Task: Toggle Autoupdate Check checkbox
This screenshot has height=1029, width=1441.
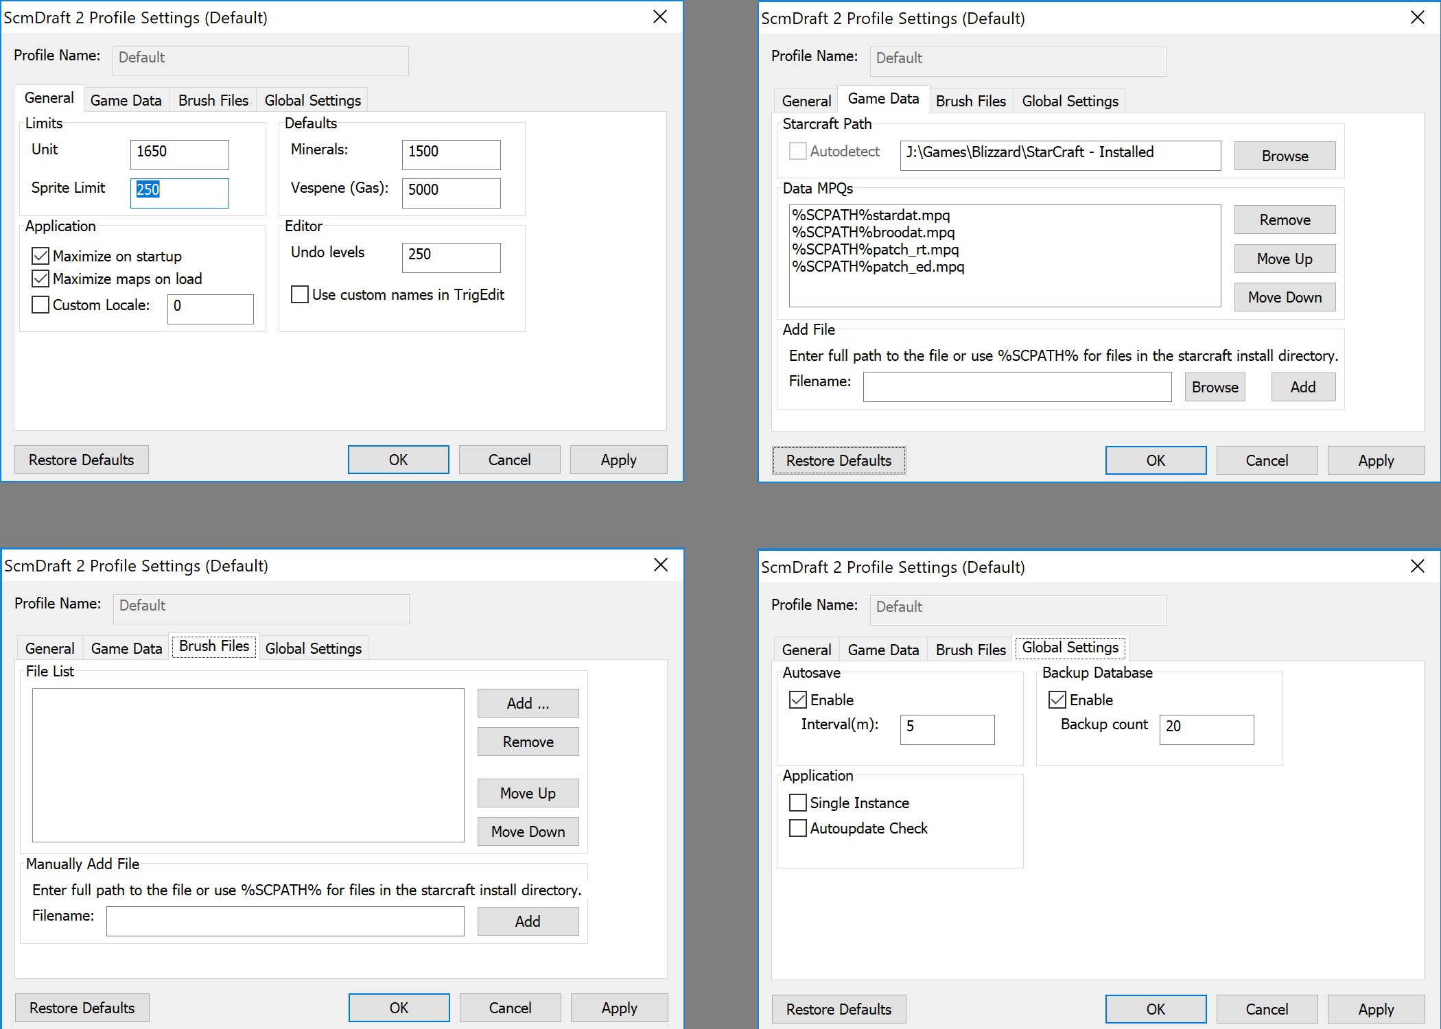Action: tap(797, 829)
